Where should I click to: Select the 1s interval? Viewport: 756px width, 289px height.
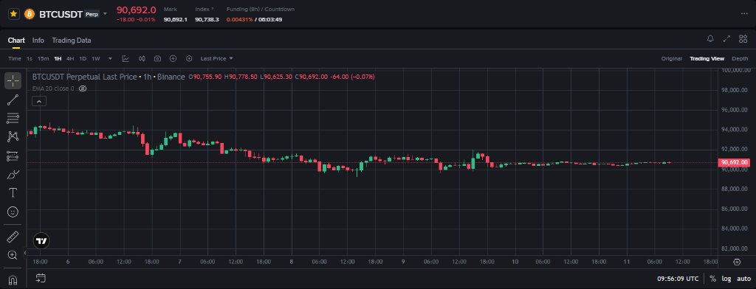30,59
